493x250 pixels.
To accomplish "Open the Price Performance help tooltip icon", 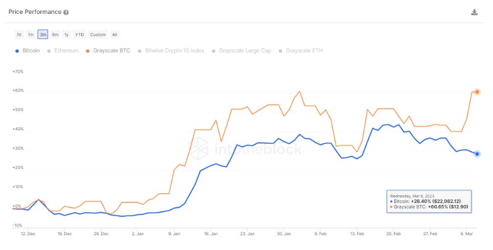I will click(x=66, y=12).
